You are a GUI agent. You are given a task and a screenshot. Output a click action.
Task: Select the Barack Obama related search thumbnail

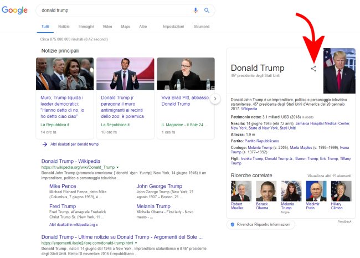[261, 192]
